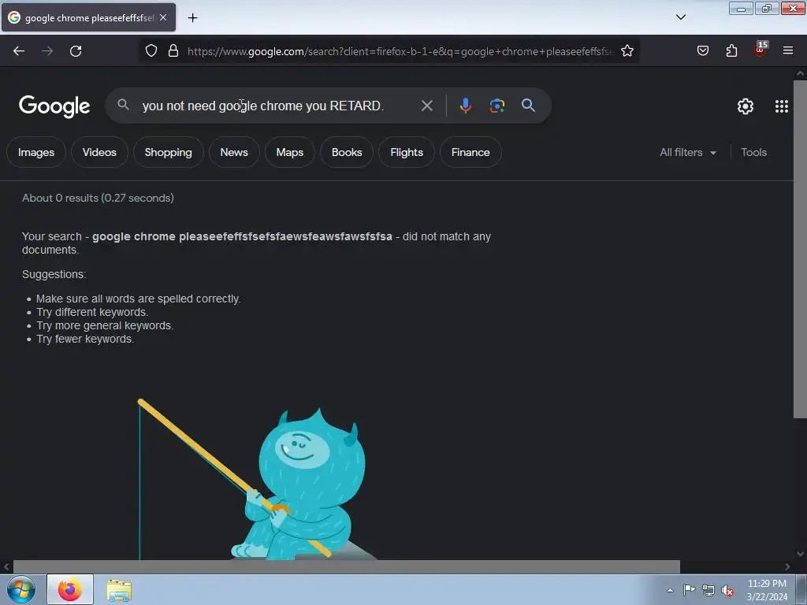Open the Extensions puzzle icon
The height and width of the screenshot is (605, 807).
tap(731, 50)
